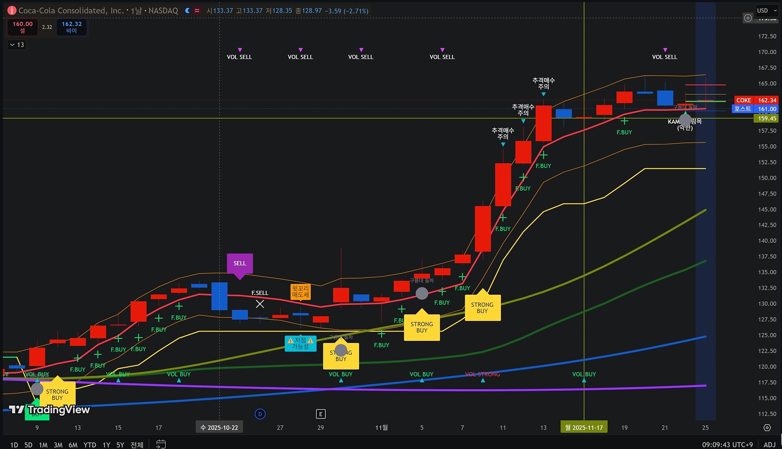
Task: Click the blue 162.32 buy button
Action: 72,27
